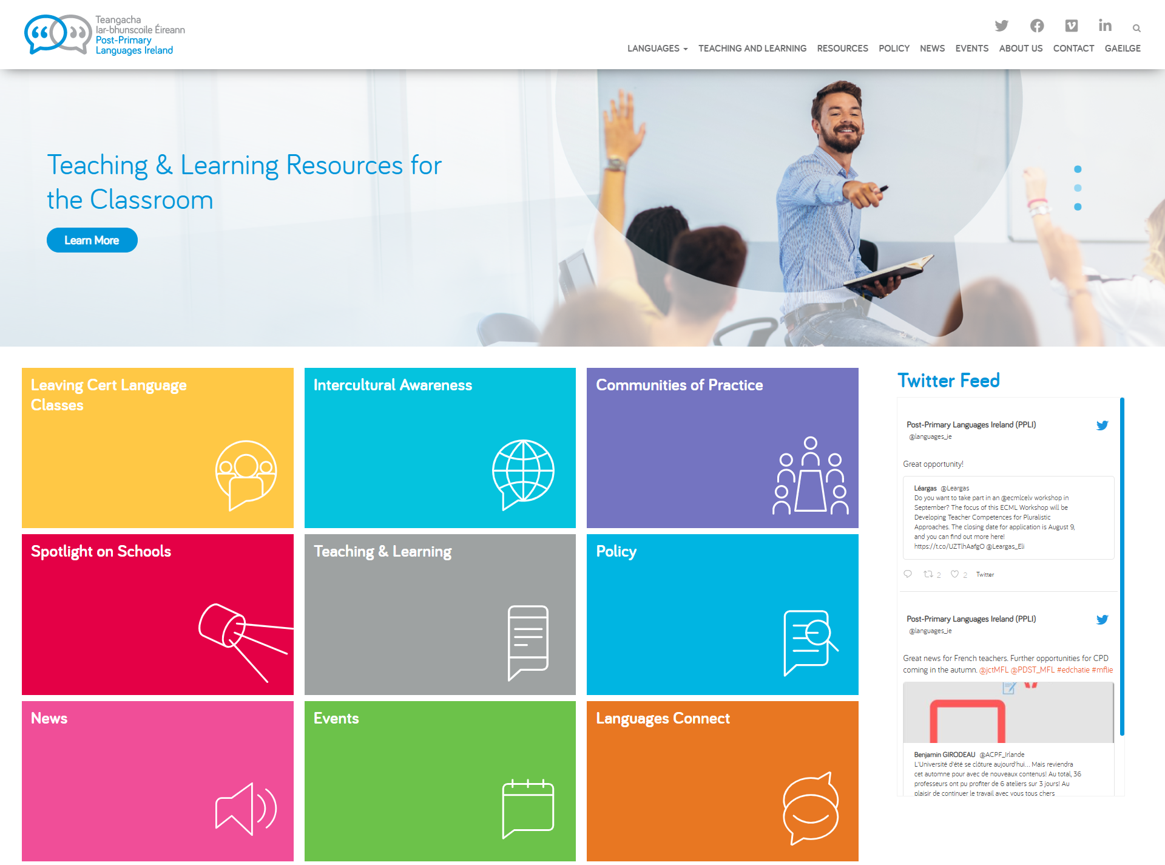Click the retweet icon showing 2 retweets
Image resolution: width=1165 pixels, height=865 pixels.
929,574
